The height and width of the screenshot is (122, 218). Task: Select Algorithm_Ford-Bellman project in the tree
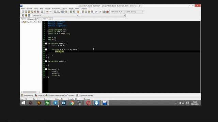click(33, 22)
